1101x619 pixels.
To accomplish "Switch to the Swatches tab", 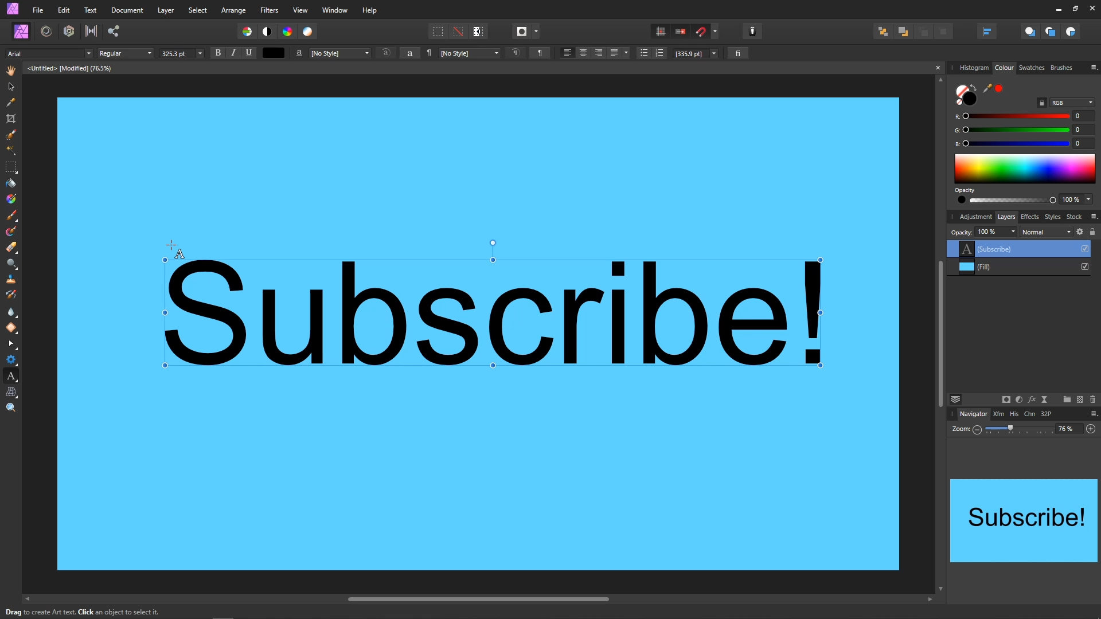I will pyautogui.click(x=1031, y=68).
